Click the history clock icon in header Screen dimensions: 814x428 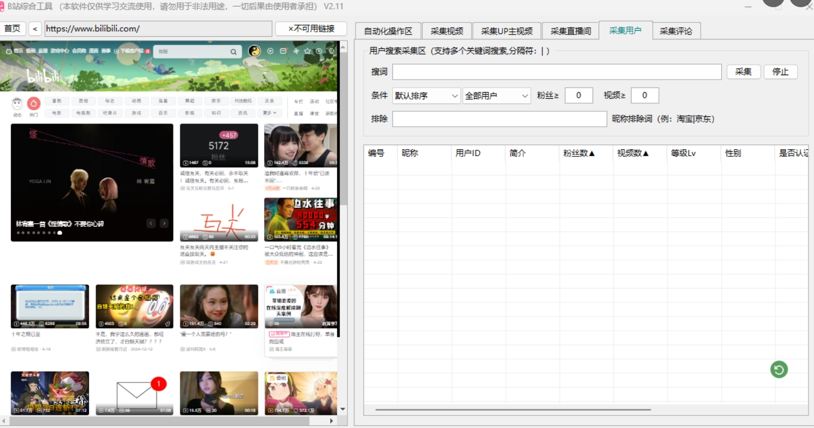tap(319, 51)
